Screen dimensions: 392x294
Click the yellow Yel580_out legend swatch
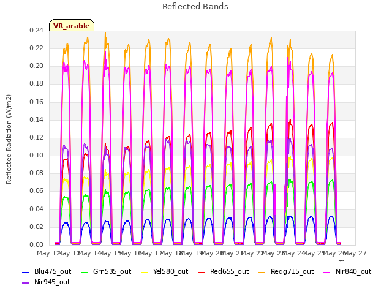point(145,272)
